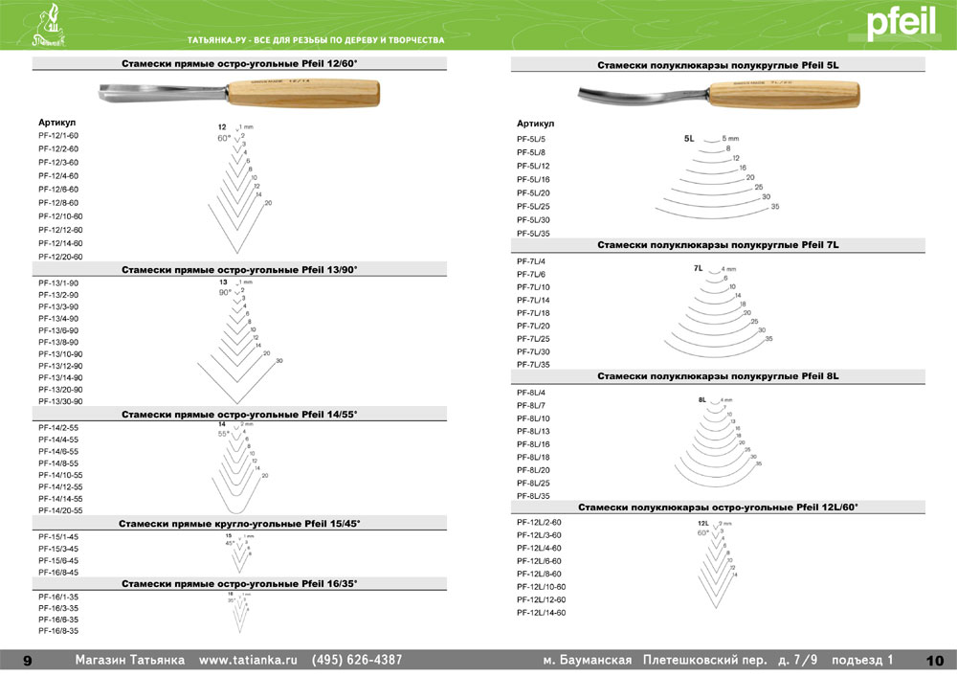Select heading Стамески полуклюкарзы остро-угольные Pfeil 12L/60°
Screen dimensions: 957x677
(x=718, y=508)
